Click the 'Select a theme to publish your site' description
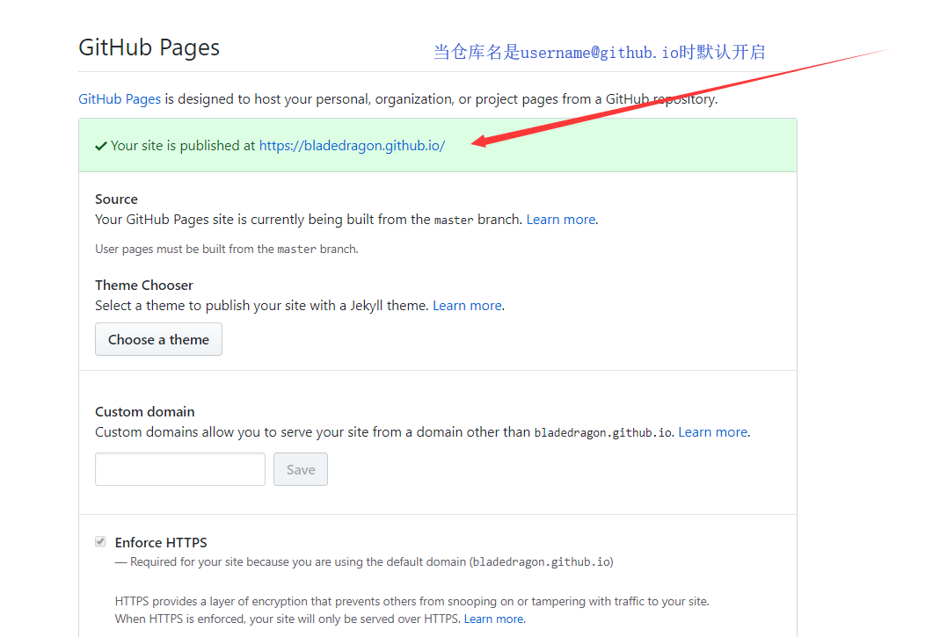Viewport: 940px width, 637px height. click(262, 306)
